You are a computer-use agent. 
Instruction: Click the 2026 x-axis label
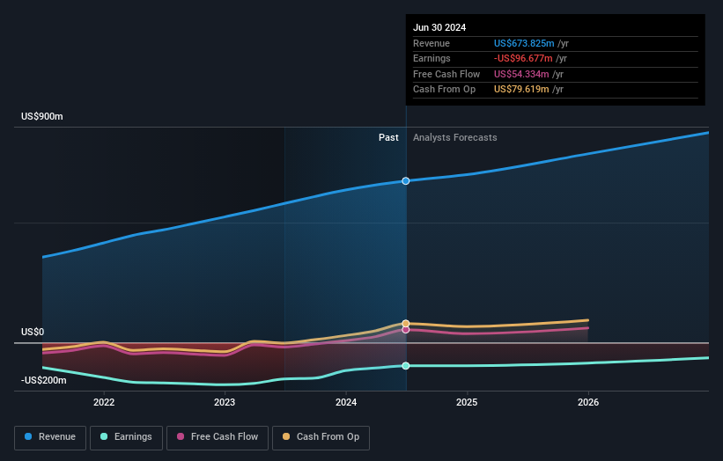pos(588,402)
